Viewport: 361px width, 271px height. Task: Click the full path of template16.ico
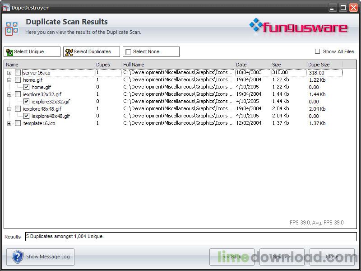coord(178,123)
